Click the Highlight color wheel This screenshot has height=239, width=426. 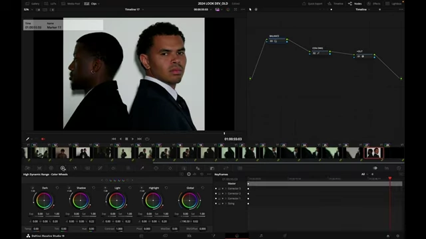[x=153, y=200]
